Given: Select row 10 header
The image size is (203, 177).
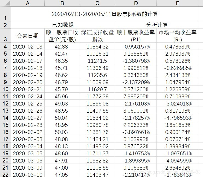Looking at the screenshot, I should [5, 89].
